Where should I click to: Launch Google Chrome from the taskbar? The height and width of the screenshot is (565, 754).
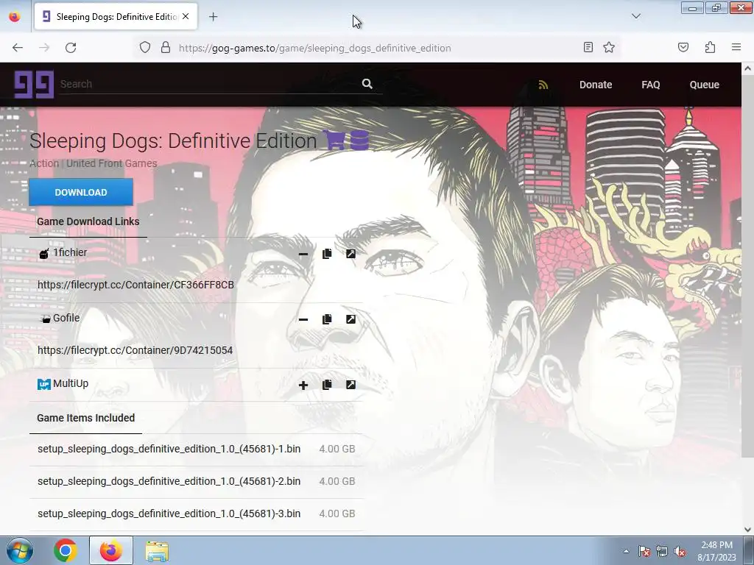[66, 550]
